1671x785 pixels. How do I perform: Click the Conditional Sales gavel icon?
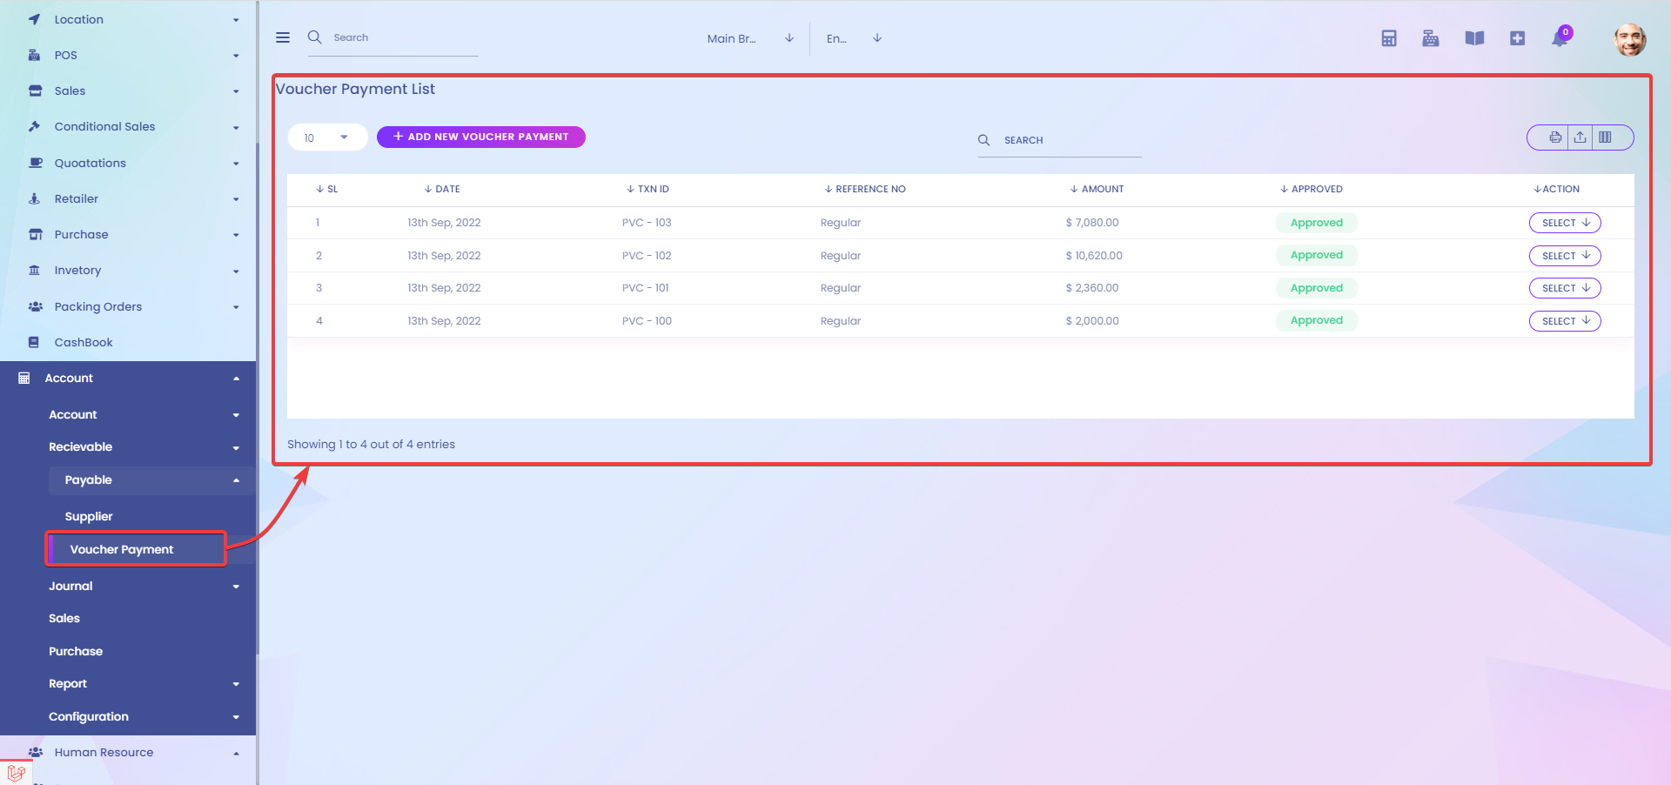pyautogui.click(x=35, y=126)
